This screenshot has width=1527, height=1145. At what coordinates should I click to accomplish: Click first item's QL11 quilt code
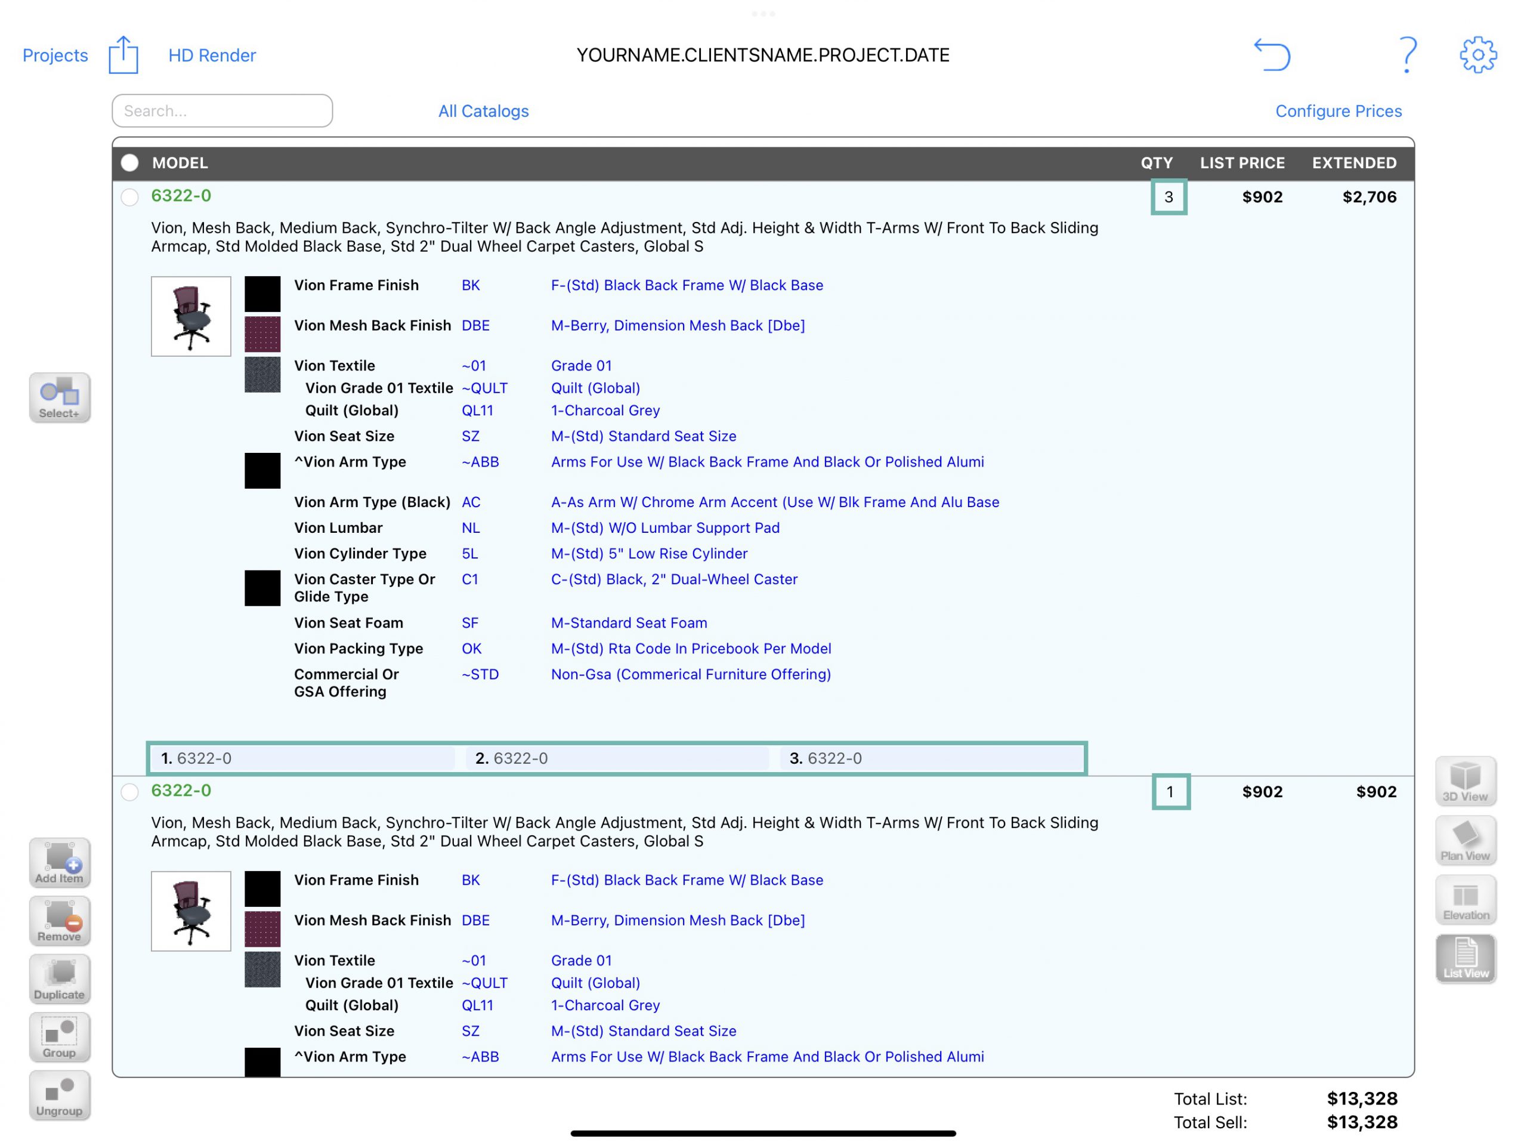tap(477, 411)
